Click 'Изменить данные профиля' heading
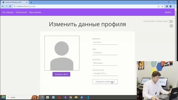Image resolution: width=178 pixels, height=100 pixels. (87, 24)
